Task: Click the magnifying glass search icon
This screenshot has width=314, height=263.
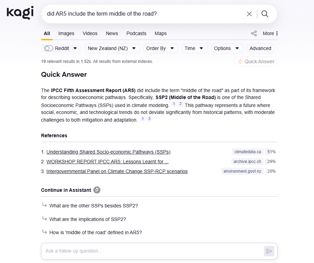Action: (265, 14)
